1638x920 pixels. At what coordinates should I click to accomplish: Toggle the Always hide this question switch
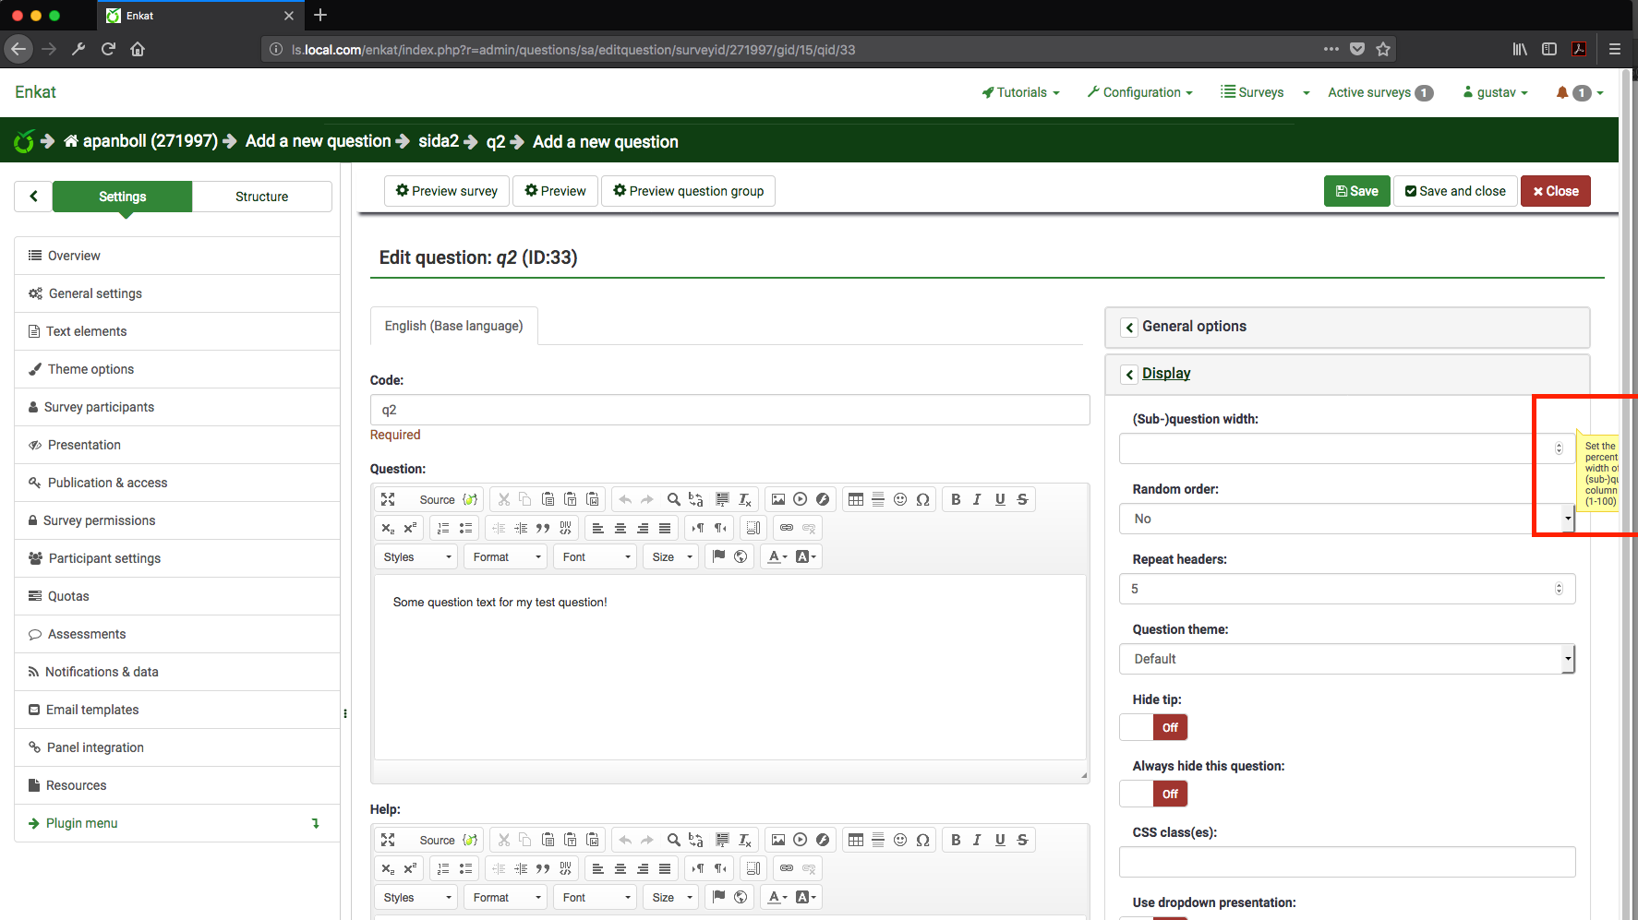1153,794
